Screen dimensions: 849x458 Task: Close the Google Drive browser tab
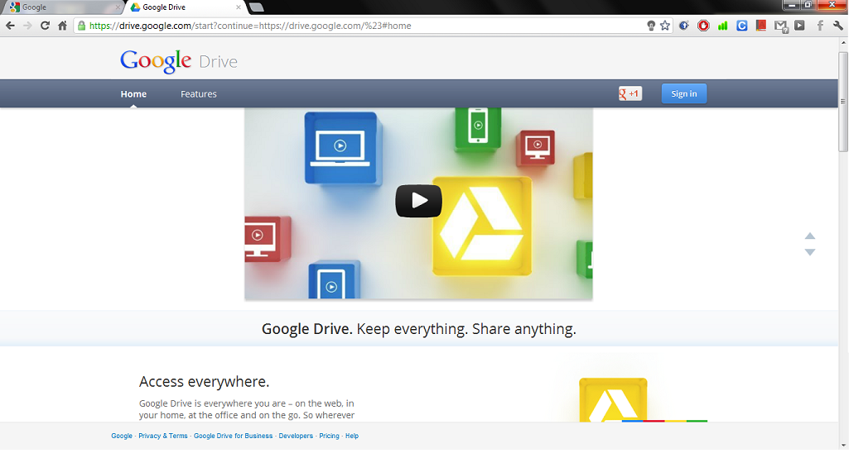[239, 7]
